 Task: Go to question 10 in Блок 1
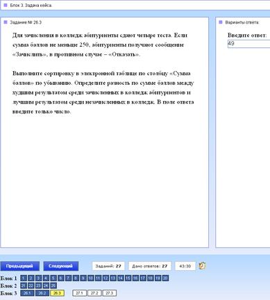(x=90, y=278)
